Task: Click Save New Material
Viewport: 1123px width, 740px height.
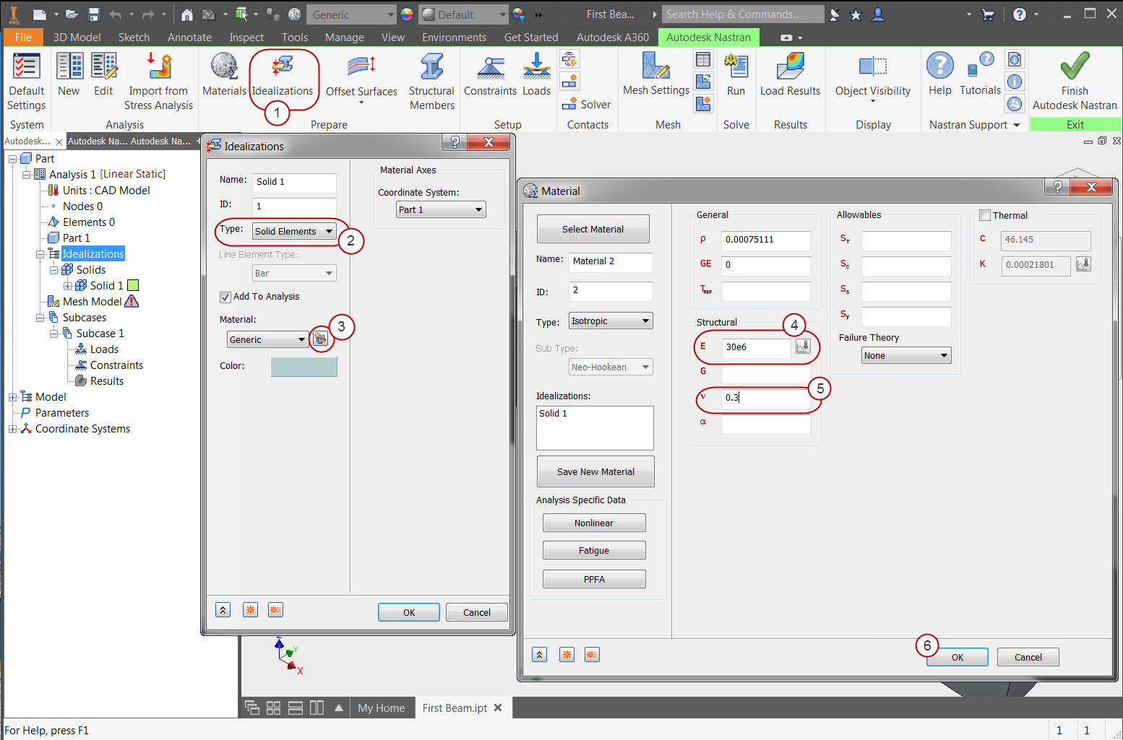Action: [x=595, y=471]
